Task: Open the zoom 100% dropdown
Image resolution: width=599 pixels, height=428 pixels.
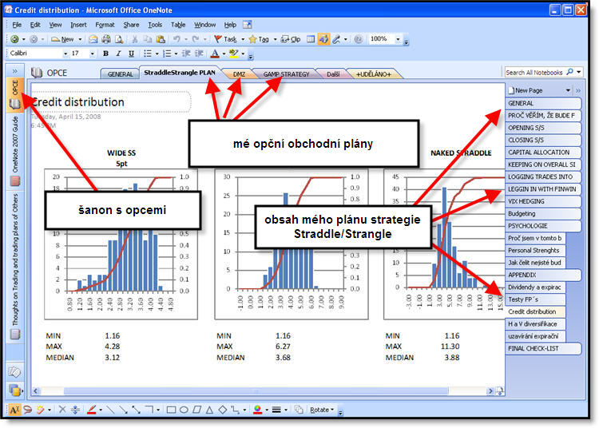Action: 398,39
